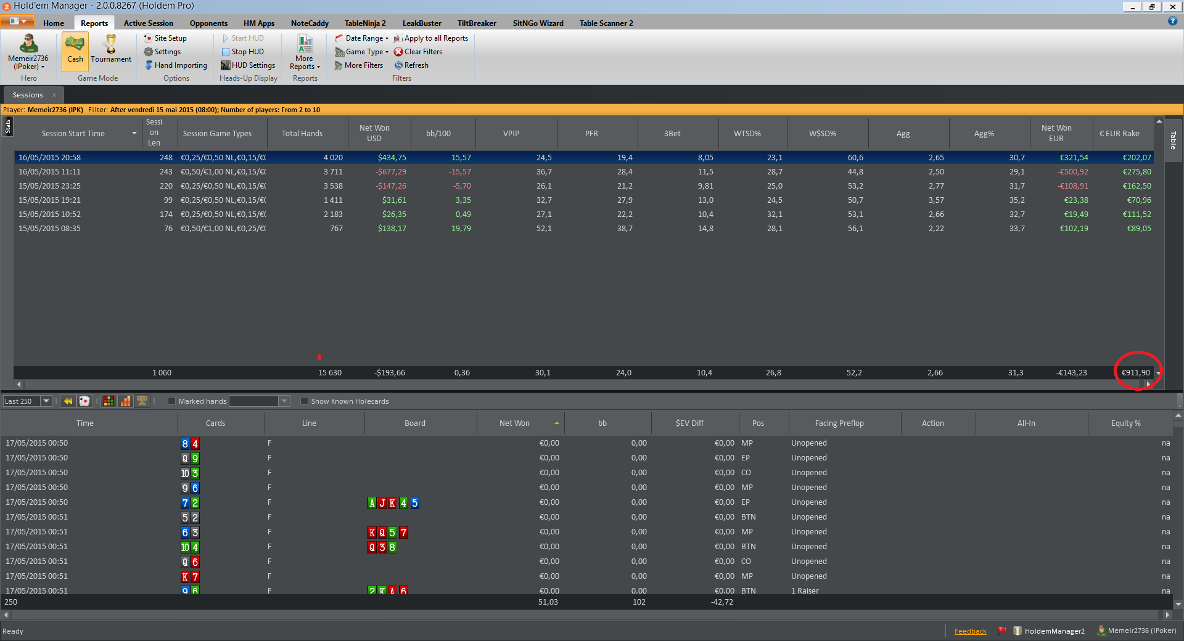Open the SitNGo Wizard tab

coord(538,23)
